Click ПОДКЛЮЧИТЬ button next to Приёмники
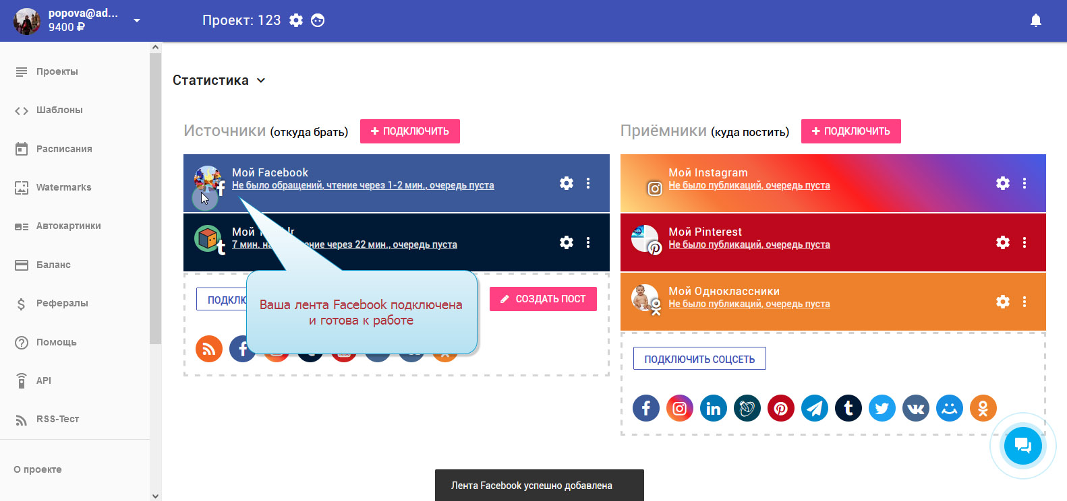 tap(850, 131)
